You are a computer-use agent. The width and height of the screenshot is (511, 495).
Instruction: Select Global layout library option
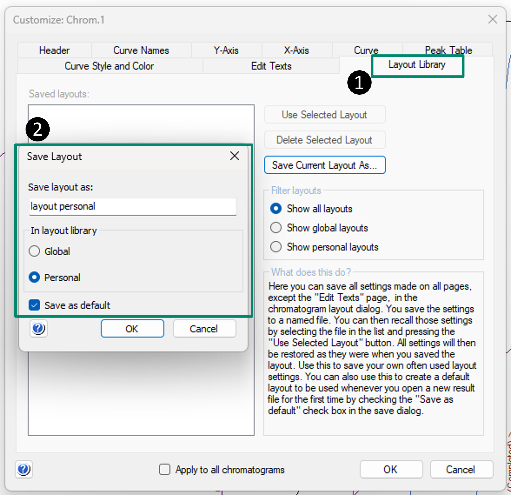point(34,251)
